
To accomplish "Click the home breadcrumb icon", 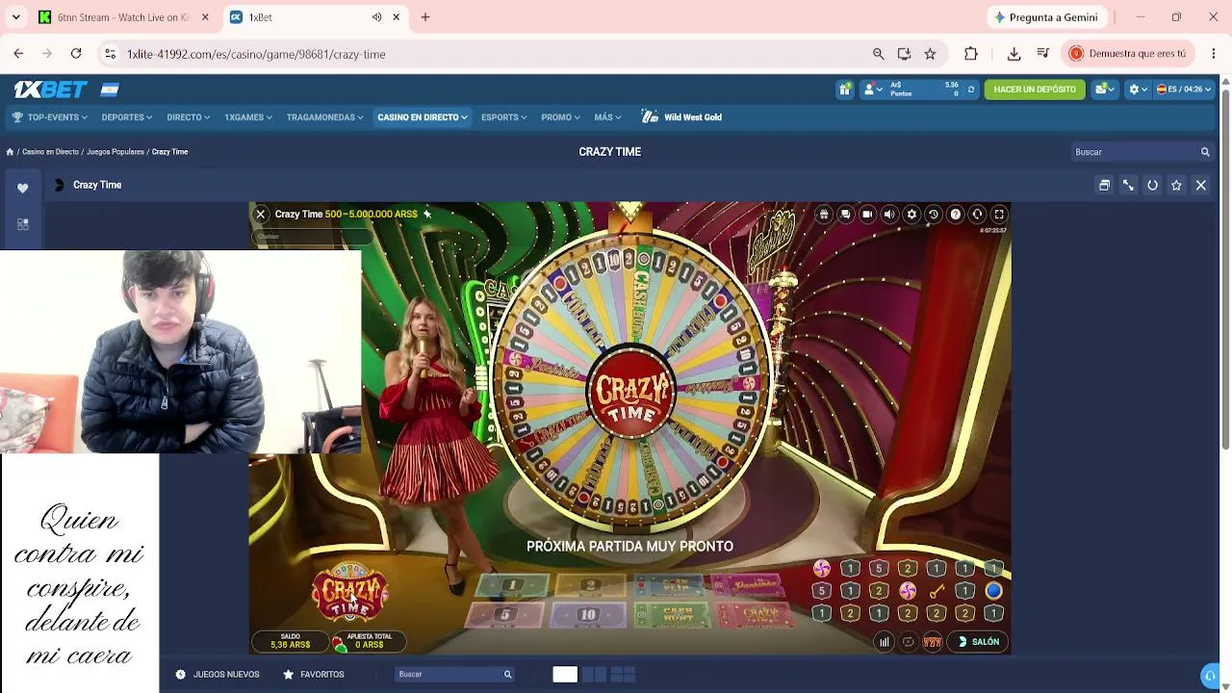I will [x=10, y=152].
